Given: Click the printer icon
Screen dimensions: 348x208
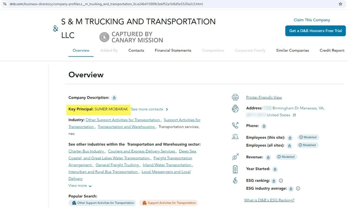Looking at the screenshot, I should click(x=235, y=97).
